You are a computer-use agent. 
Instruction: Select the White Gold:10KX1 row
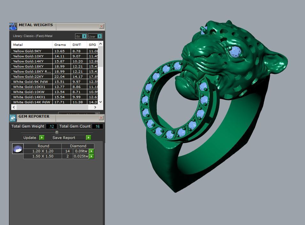coord(55,87)
